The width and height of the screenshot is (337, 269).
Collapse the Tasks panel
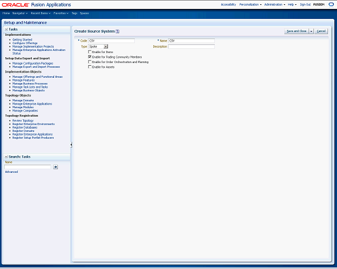pyautogui.click(x=6, y=29)
